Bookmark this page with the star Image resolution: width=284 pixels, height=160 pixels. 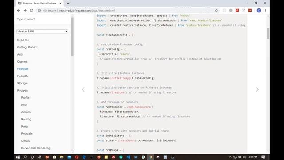coord(217,11)
